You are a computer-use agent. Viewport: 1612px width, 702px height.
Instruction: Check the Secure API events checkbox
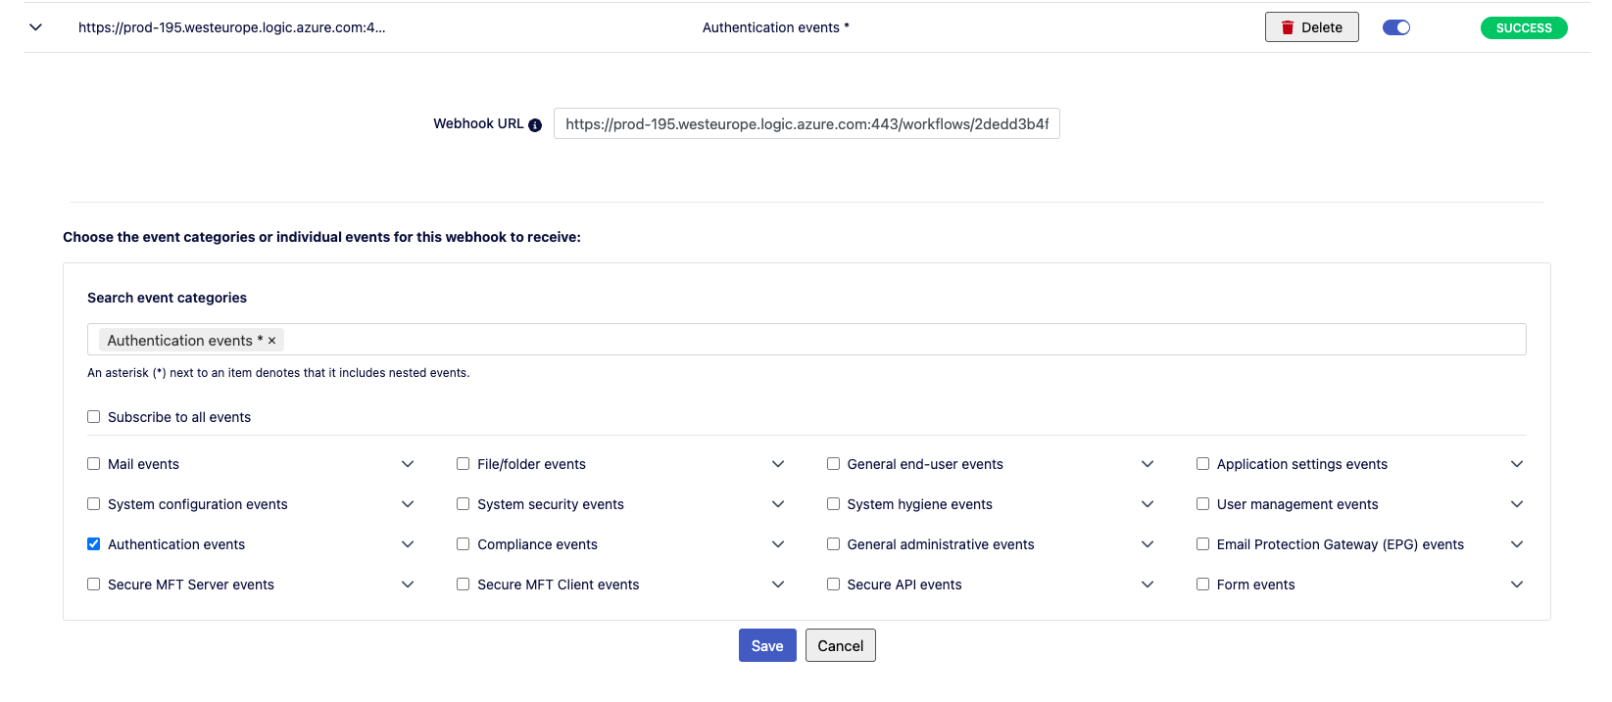click(834, 585)
